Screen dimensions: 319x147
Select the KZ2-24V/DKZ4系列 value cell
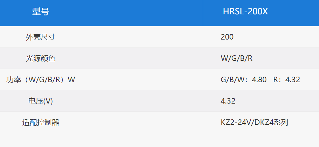[x=261, y=122]
